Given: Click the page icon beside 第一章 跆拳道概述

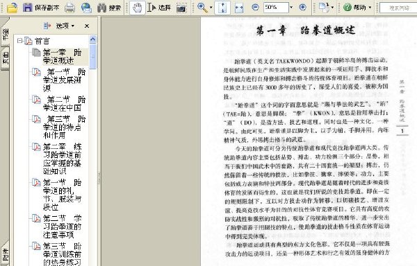Looking at the screenshot, I should click(x=36, y=52).
